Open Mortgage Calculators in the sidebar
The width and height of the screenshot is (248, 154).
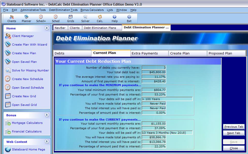point(27,123)
